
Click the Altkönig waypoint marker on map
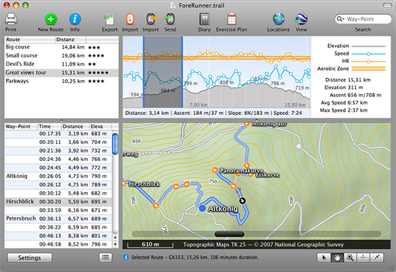click(201, 208)
